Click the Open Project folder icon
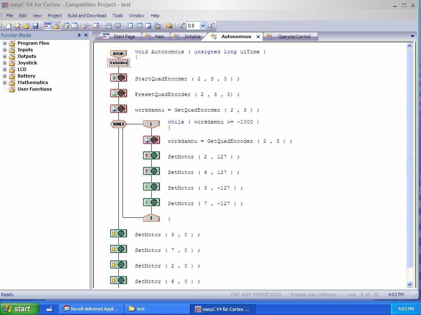The width and height of the screenshot is (421, 315). pos(26,26)
